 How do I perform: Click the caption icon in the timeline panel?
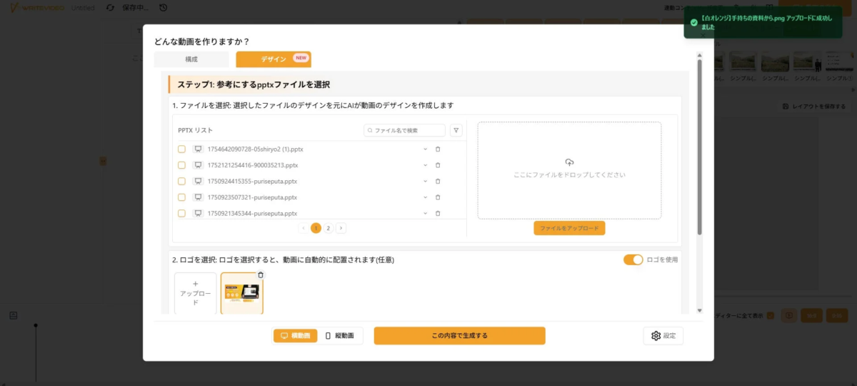(x=13, y=315)
